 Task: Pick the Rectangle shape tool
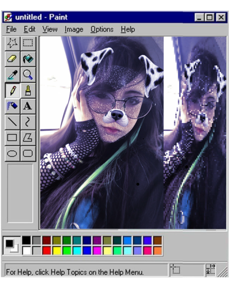[12, 138]
